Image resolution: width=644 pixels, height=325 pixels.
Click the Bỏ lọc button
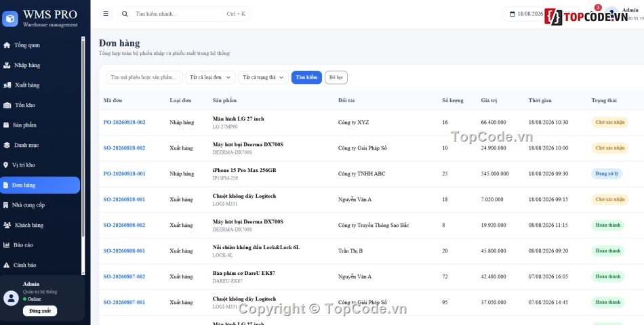point(336,78)
